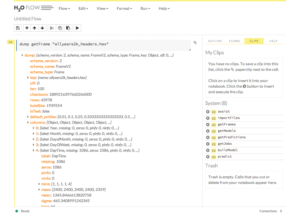Insert a new cell with plus icon
The image size is (286, 215).
(x=27, y=28)
